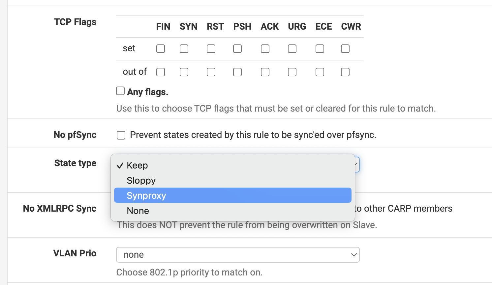Enable the Any flags checkbox
Screen dimensions: 492x285
pyautogui.click(x=120, y=91)
